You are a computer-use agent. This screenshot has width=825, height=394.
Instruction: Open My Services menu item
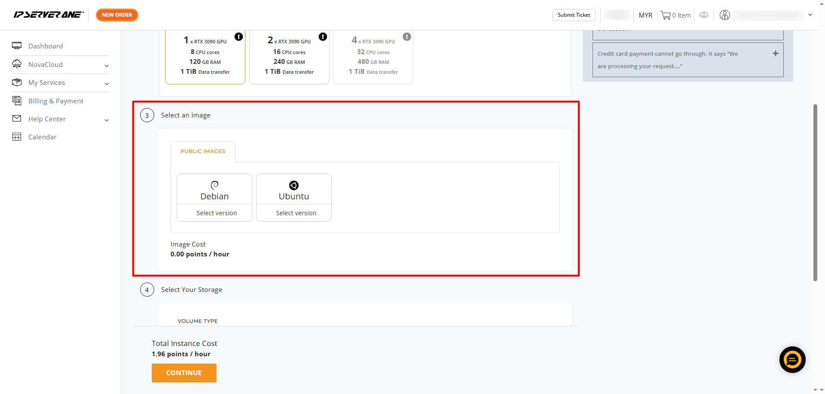[x=46, y=83]
